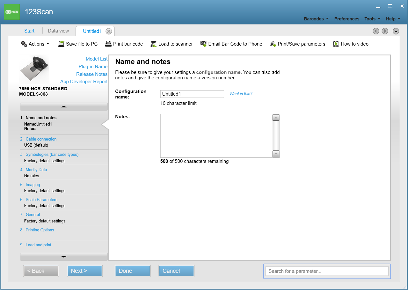Image resolution: width=408 pixels, height=290 pixels.
Task: Click the Email Bar Code to Phone icon
Action: coord(203,44)
